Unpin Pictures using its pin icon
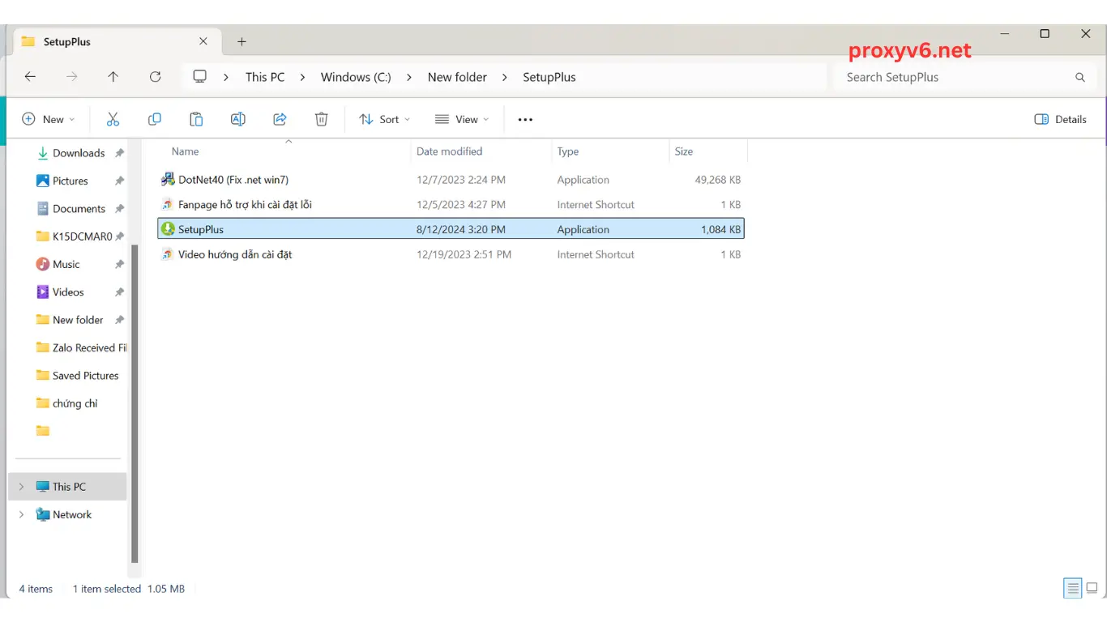 [x=119, y=181]
